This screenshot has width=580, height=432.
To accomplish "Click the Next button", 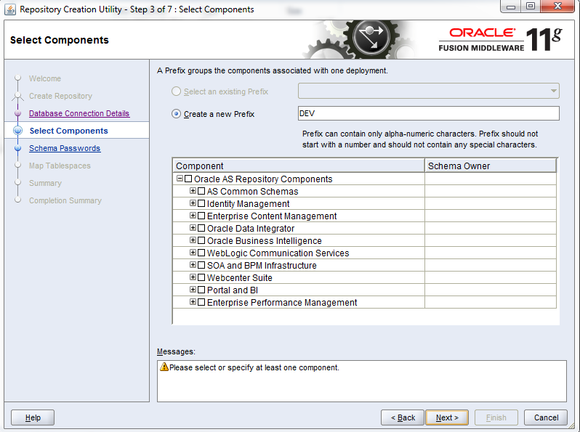I will [x=447, y=417].
